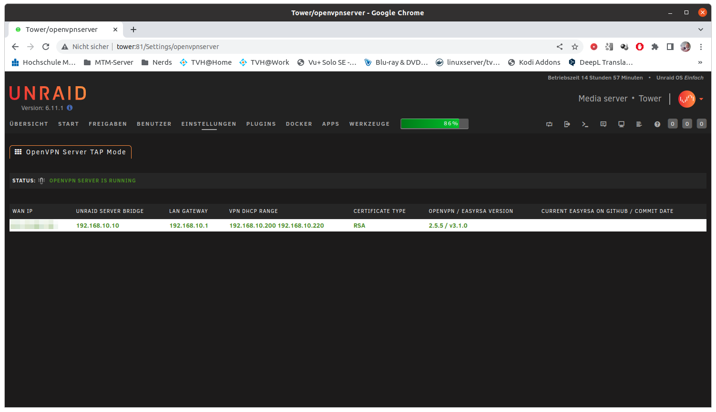The height and width of the screenshot is (412, 716).
Task: Click the version info icon next to 6.11.1
Action: coord(70,108)
